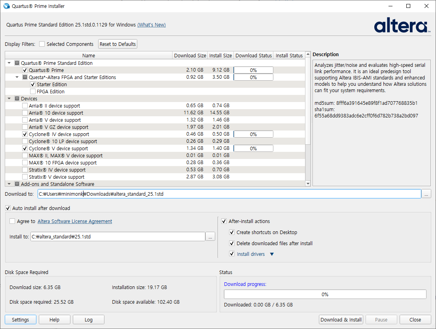The width and height of the screenshot is (436, 329).
Task: Open the Log
Action: pos(88,320)
